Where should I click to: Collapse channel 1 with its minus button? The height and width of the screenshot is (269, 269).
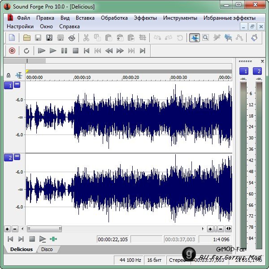click(x=17, y=84)
